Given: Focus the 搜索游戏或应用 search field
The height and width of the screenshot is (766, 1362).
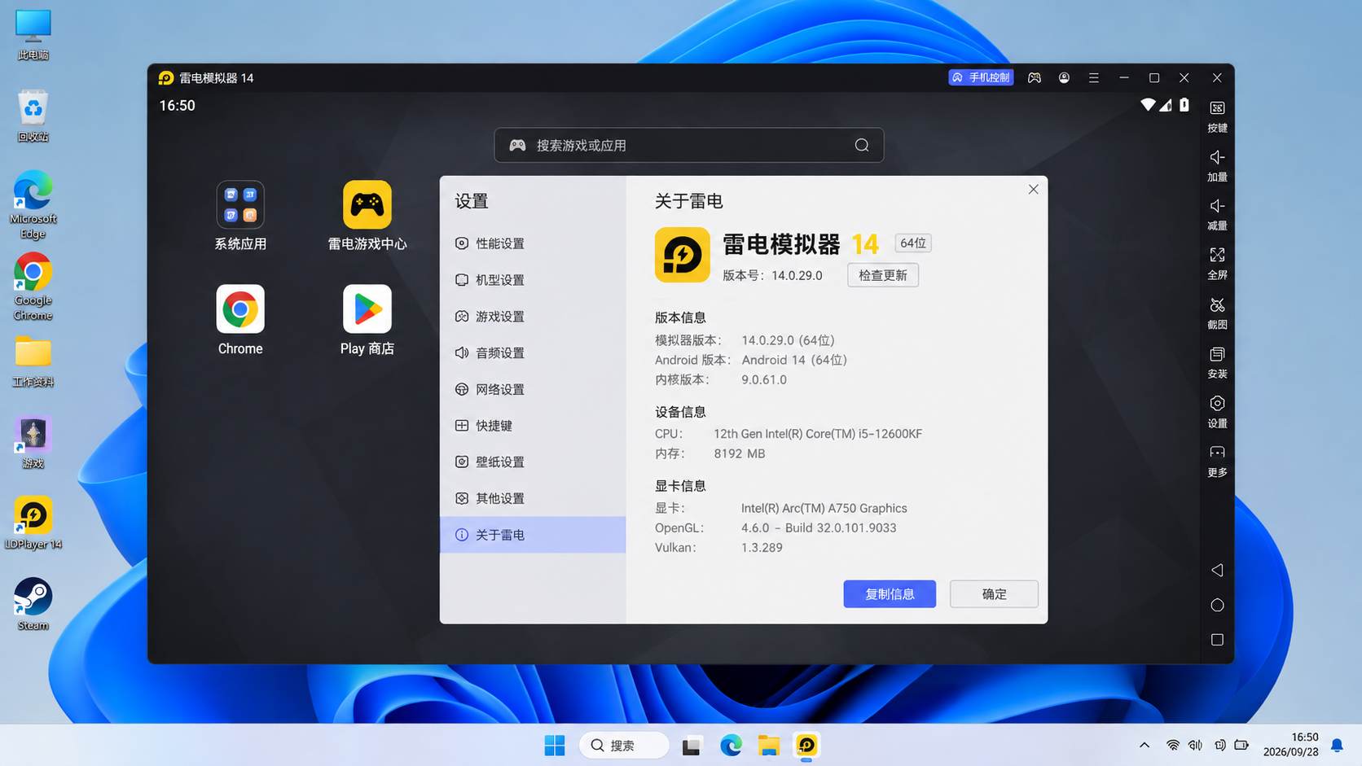Looking at the screenshot, I should pyautogui.click(x=689, y=145).
